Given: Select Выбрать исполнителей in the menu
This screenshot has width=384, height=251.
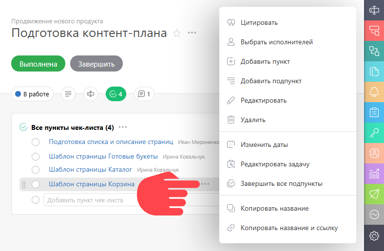Looking at the screenshot, I should tap(288, 42).
